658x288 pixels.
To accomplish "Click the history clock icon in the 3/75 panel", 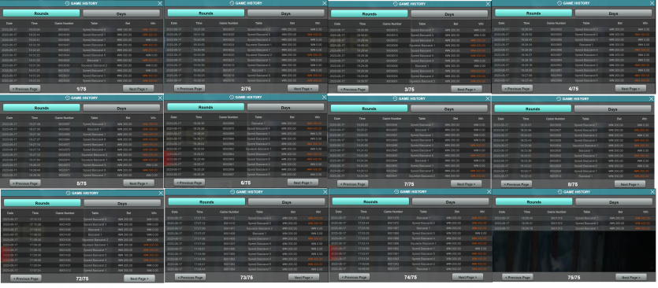I will point(396,4).
